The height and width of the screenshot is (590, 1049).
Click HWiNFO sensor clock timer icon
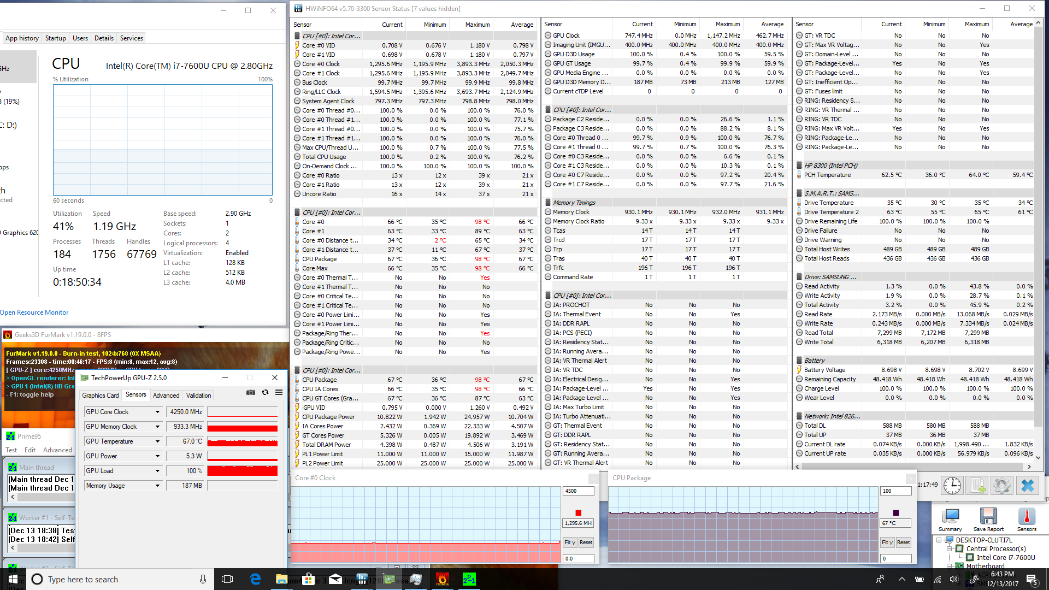point(952,486)
